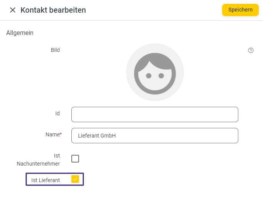This screenshot has height=199, width=263.
Task: Uncheck the yellow Ist Lieferant checkbox
Action: click(x=75, y=179)
